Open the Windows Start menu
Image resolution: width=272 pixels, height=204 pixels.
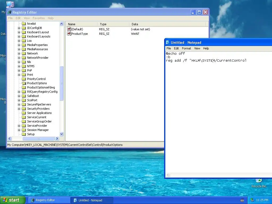click(12, 200)
